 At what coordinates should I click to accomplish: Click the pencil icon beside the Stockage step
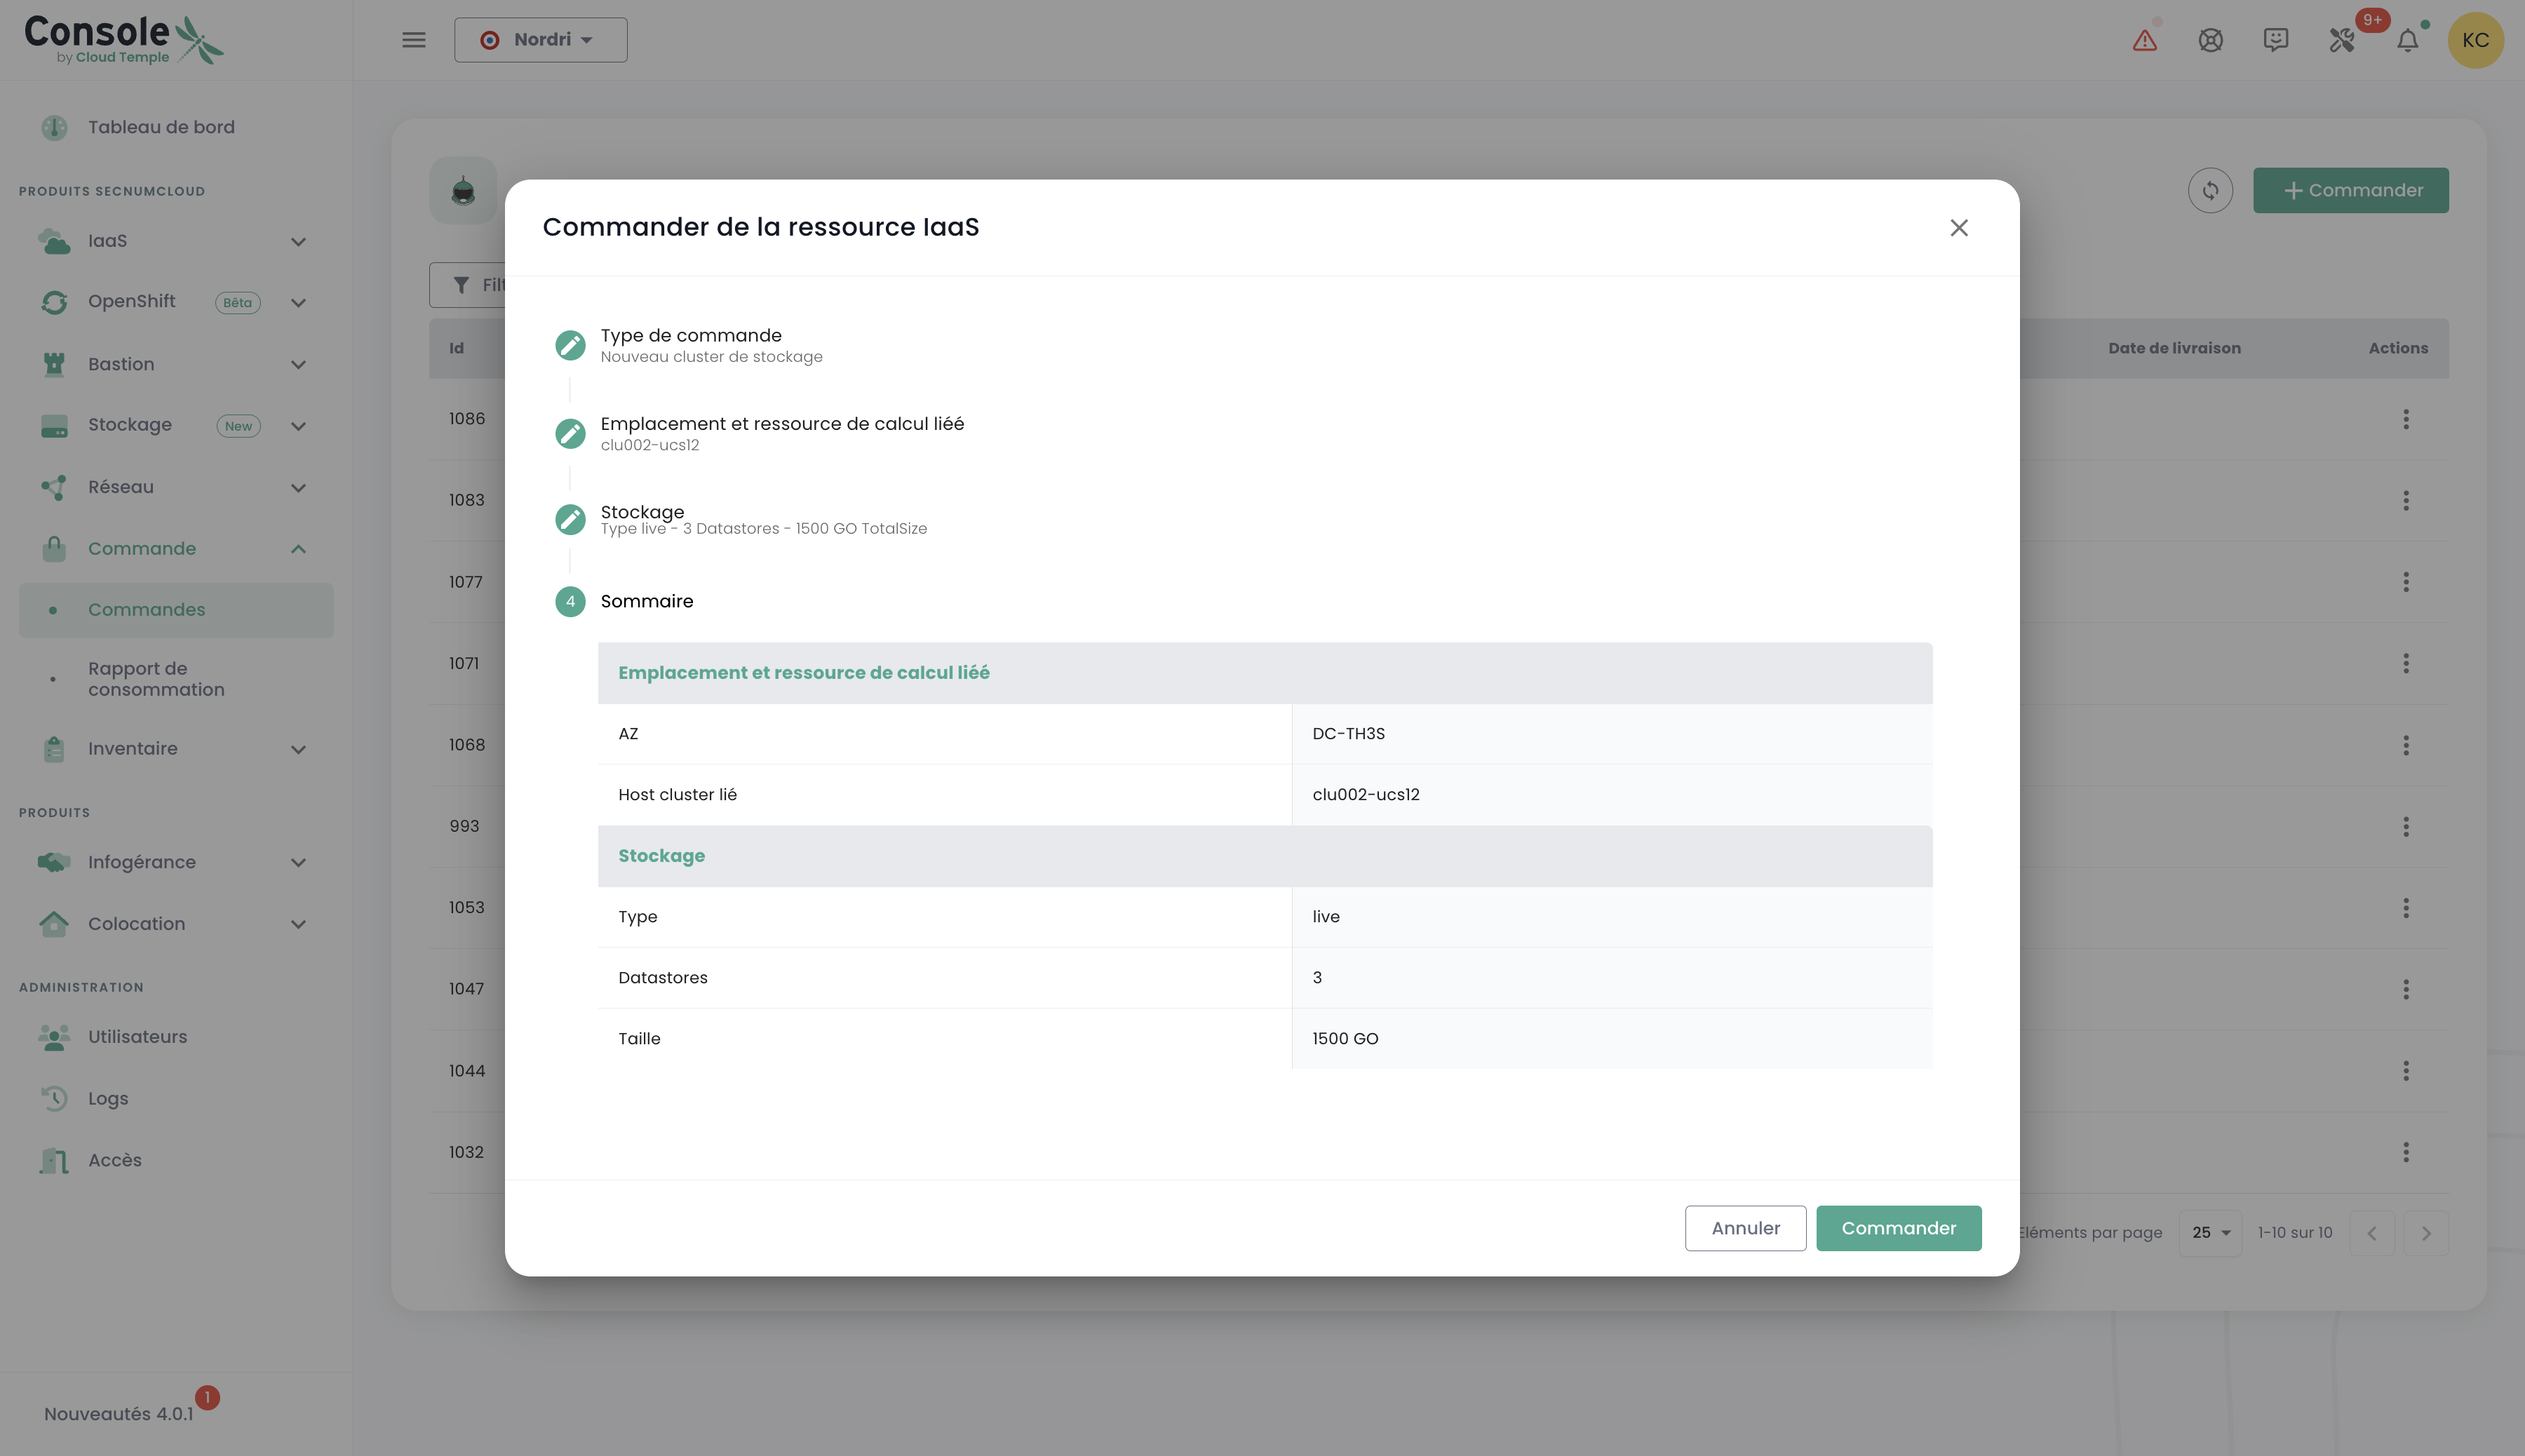[570, 519]
